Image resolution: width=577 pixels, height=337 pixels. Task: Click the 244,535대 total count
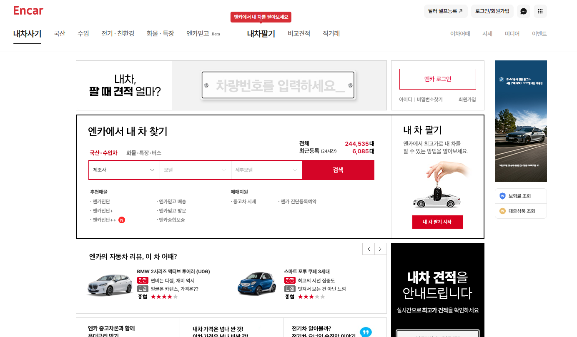(359, 144)
